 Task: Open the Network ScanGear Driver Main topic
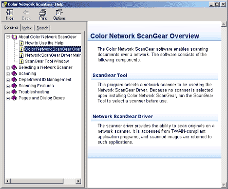click(53, 55)
